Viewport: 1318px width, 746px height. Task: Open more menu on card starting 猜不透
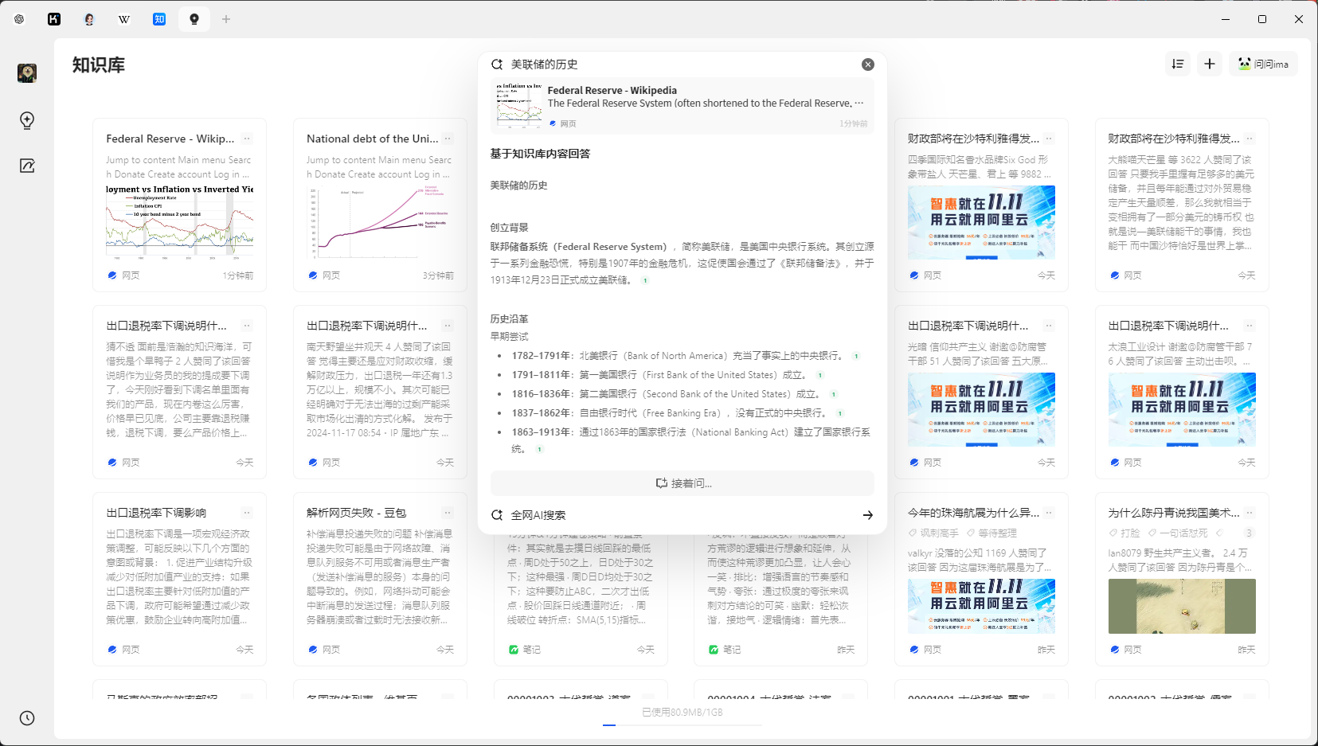click(x=247, y=326)
